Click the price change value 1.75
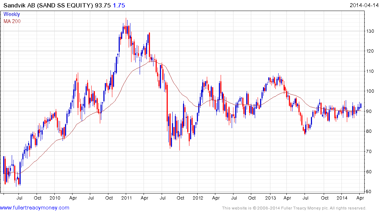Screen dimensions: 382x213 point(119,5)
